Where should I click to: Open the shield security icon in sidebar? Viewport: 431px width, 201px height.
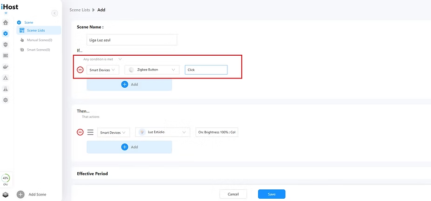click(6, 45)
